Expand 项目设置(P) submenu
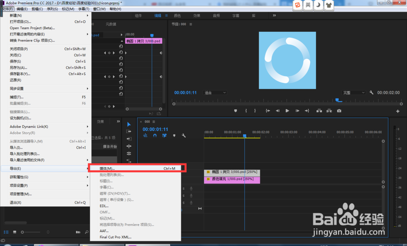407x246 pixels. (x=46, y=185)
